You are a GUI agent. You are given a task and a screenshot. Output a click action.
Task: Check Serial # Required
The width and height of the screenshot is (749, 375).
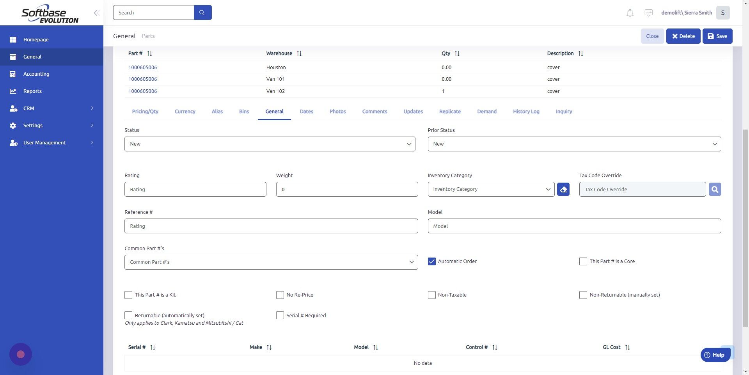[x=280, y=315]
